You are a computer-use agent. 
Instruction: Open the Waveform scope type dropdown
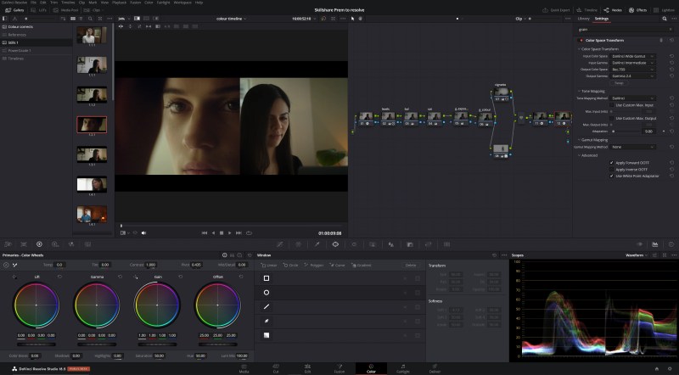pyautogui.click(x=637, y=255)
